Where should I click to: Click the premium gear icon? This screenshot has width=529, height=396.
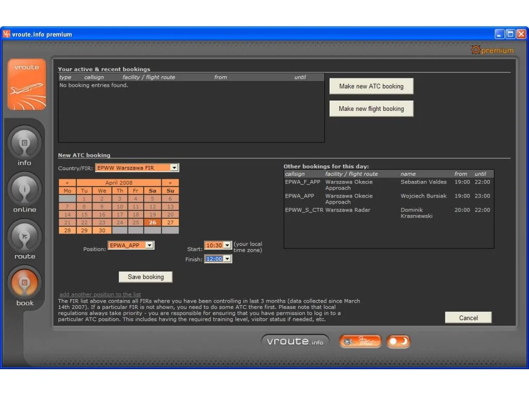[x=476, y=50]
